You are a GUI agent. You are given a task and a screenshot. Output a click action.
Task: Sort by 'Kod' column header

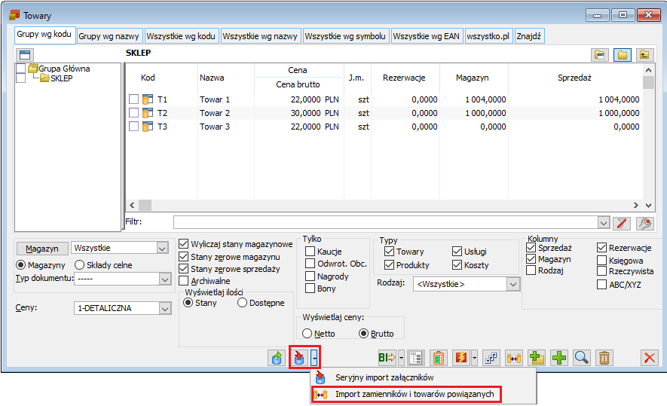148,78
